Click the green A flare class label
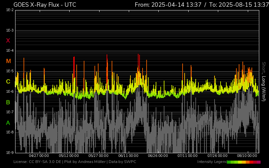Screen dimensions: 269x168 [8, 123]
